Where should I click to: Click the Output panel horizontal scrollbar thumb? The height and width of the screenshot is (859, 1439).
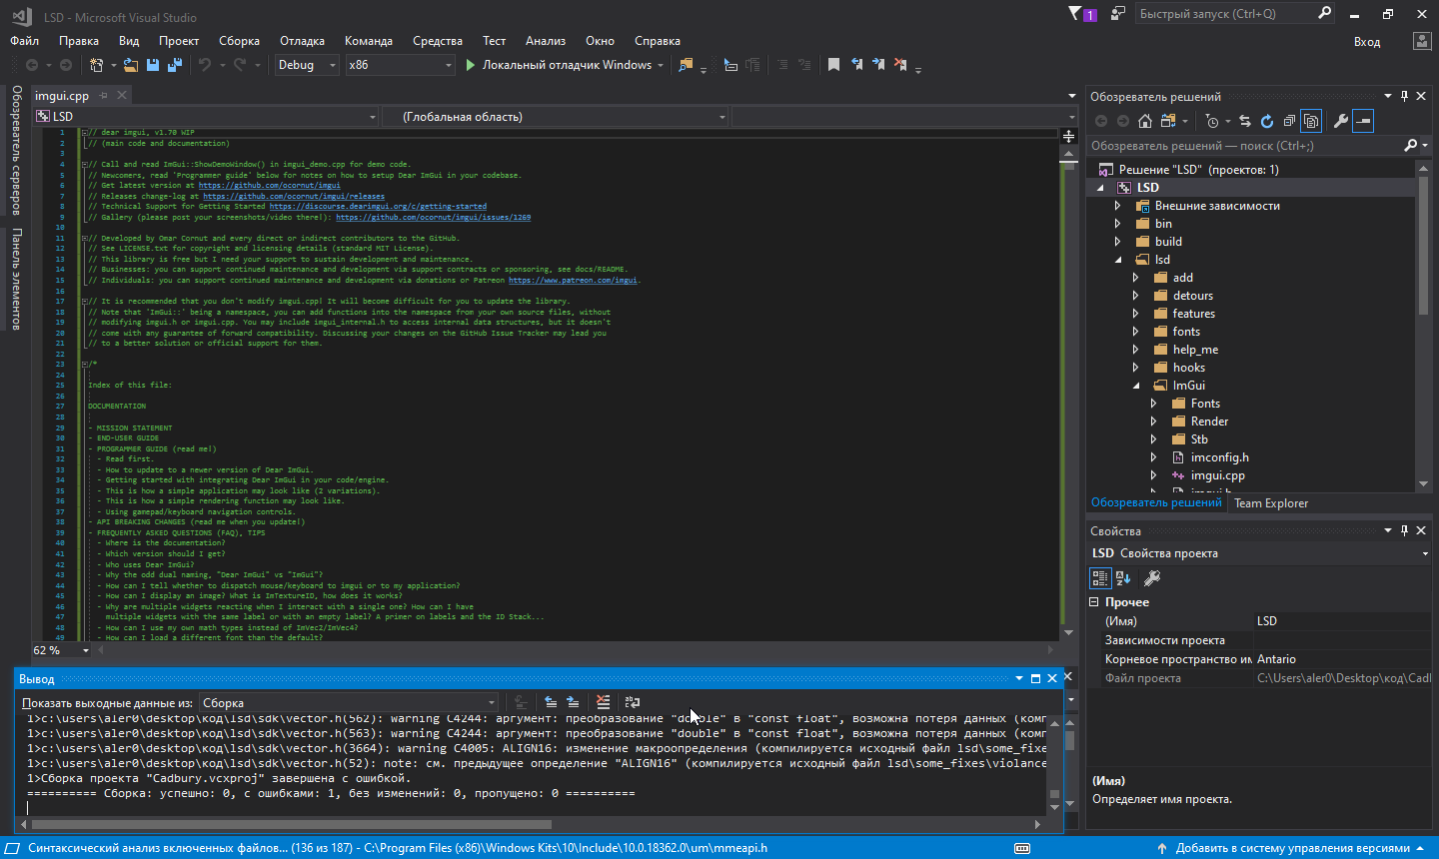(x=291, y=825)
